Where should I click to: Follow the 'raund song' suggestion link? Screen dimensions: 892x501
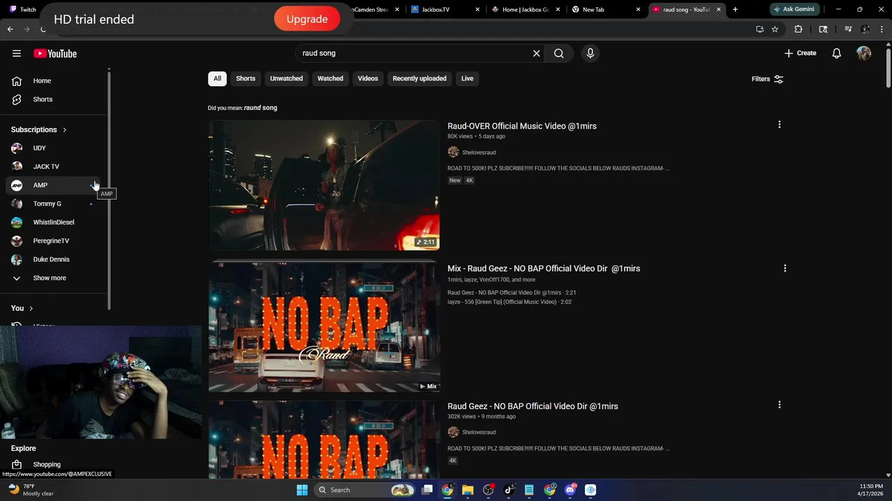click(x=261, y=108)
